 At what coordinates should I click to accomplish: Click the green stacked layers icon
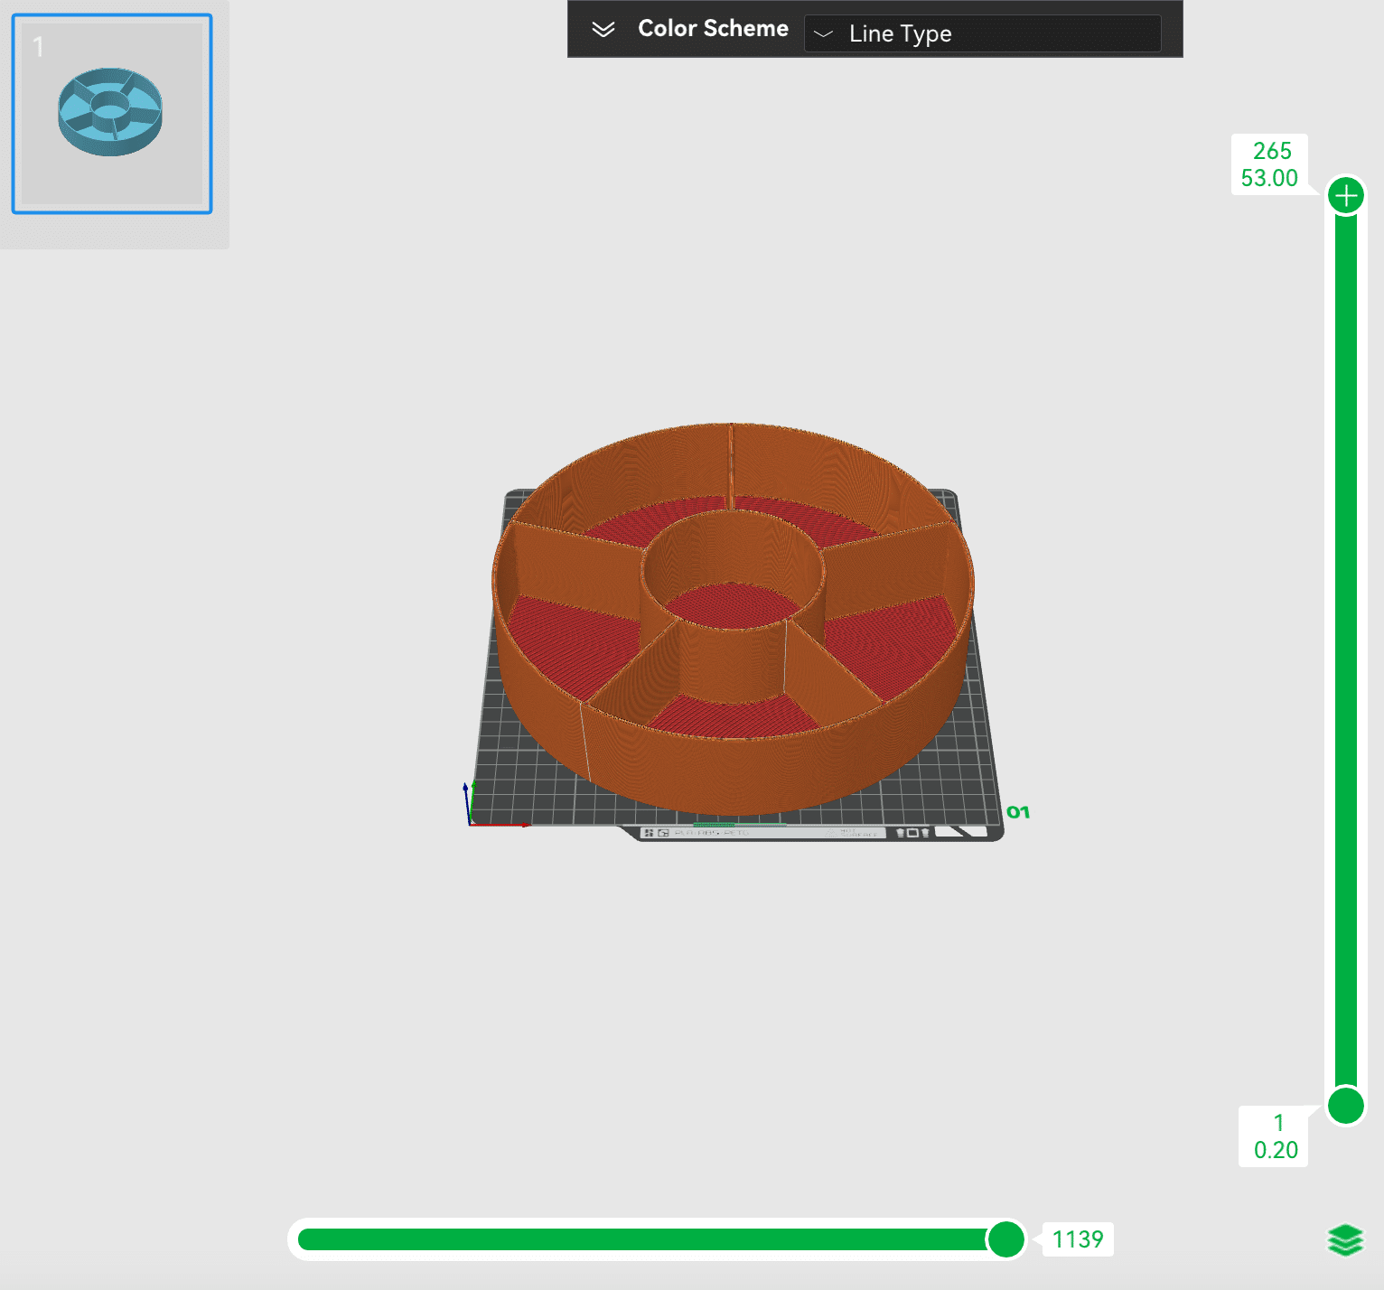coord(1345,1239)
